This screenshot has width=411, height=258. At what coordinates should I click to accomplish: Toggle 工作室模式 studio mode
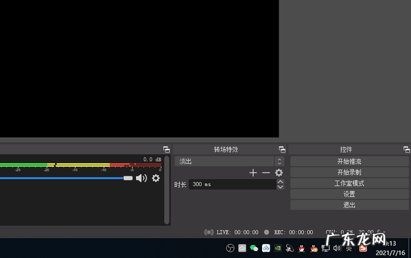click(349, 184)
